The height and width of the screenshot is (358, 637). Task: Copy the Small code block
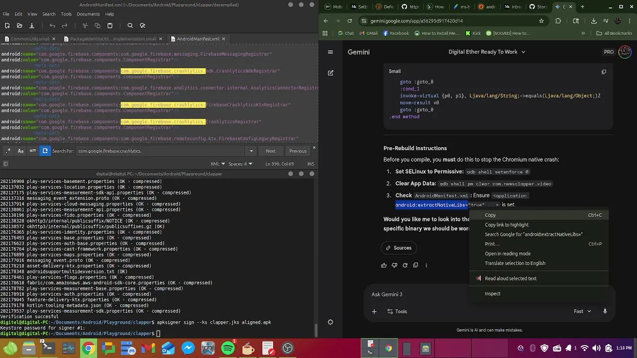[x=604, y=72]
